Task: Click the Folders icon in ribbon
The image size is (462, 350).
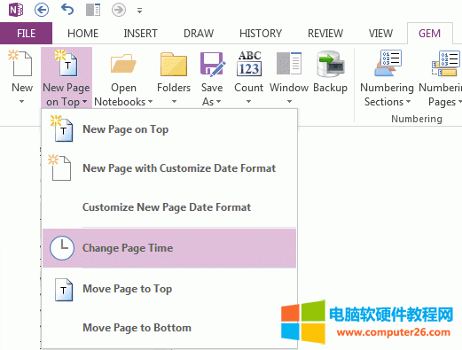Action: tap(174, 64)
